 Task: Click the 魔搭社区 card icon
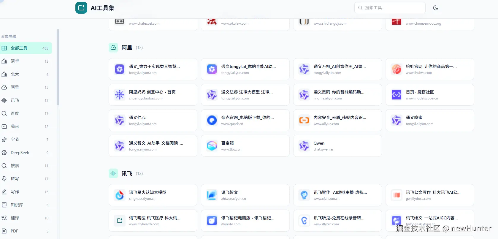pos(397,95)
